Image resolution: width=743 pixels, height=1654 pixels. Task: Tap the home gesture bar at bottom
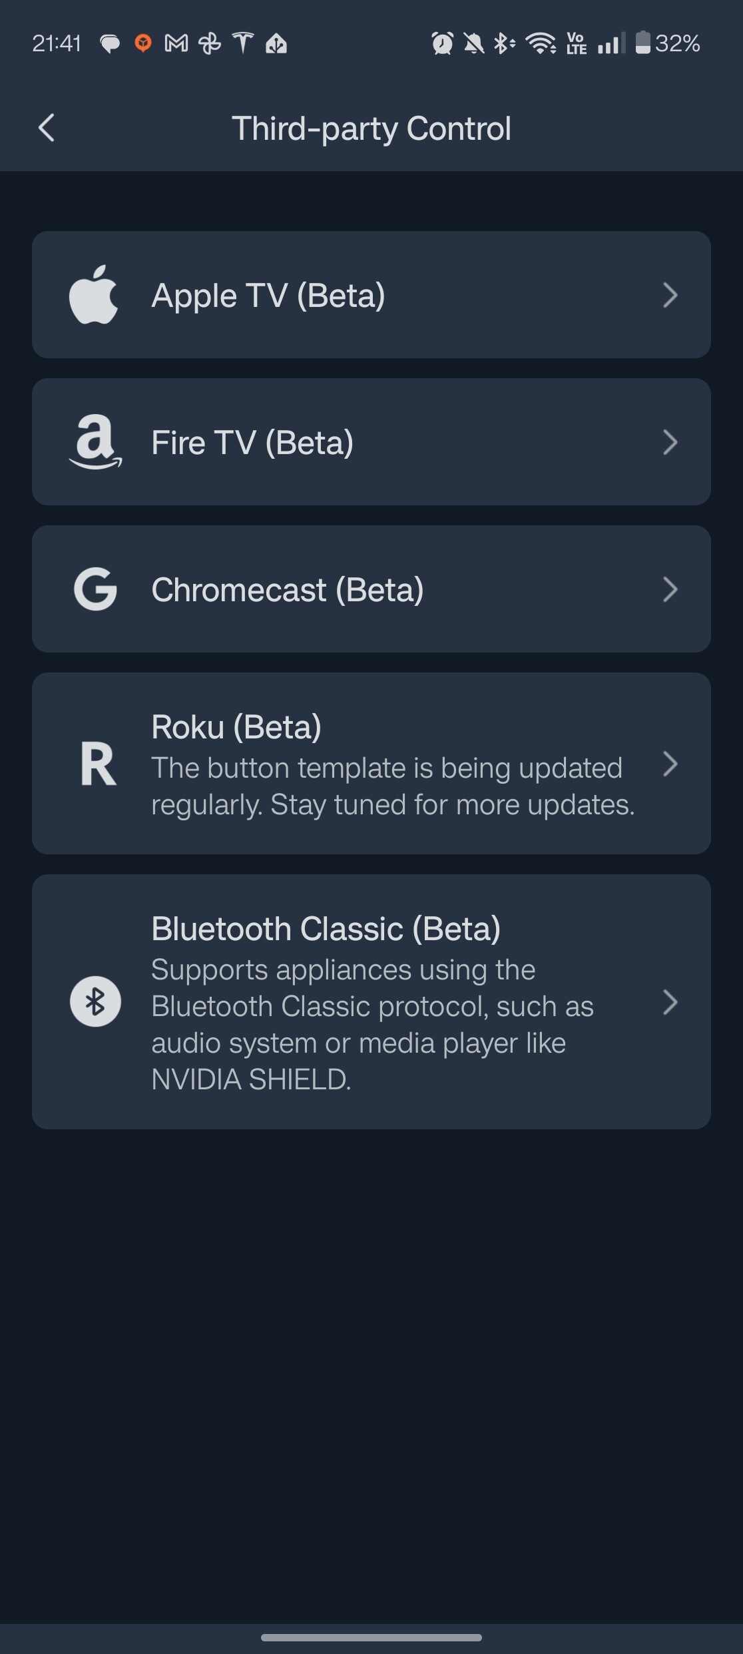[x=371, y=1637]
